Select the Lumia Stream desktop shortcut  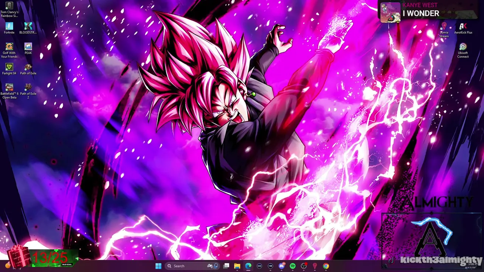tap(444, 30)
